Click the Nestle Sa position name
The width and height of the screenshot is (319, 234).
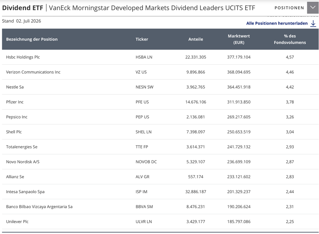(x=15, y=87)
